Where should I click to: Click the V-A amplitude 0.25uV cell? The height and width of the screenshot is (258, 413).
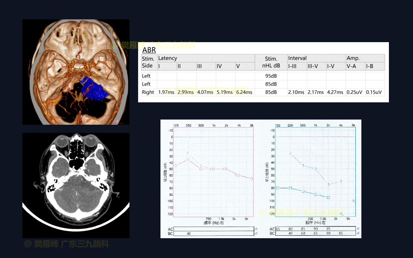click(x=355, y=92)
